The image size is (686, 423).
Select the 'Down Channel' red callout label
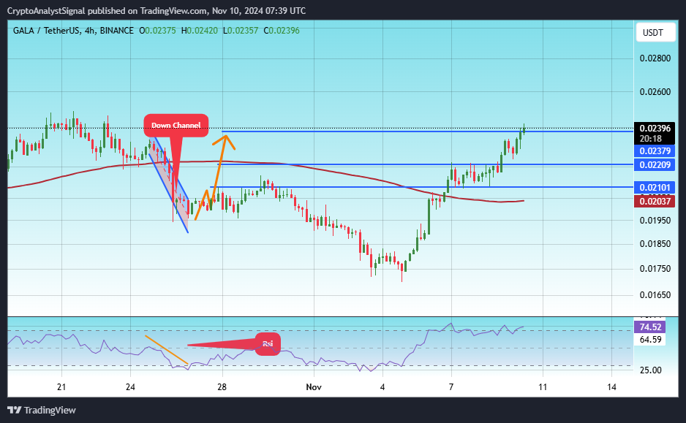pos(176,126)
